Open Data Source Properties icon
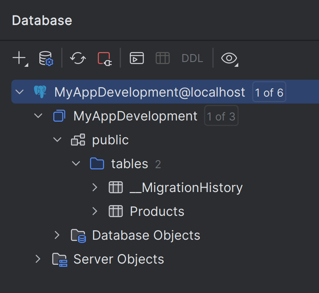 [45, 58]
